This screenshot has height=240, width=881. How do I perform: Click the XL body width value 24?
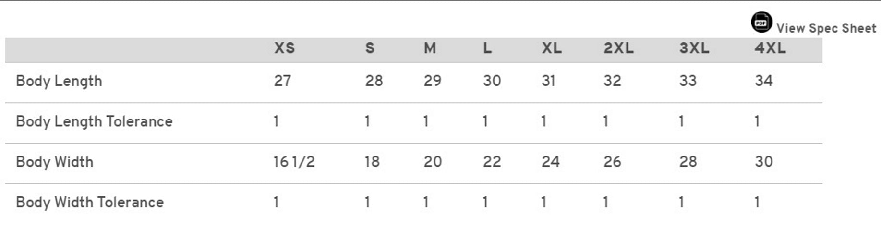tap(550, 162)
